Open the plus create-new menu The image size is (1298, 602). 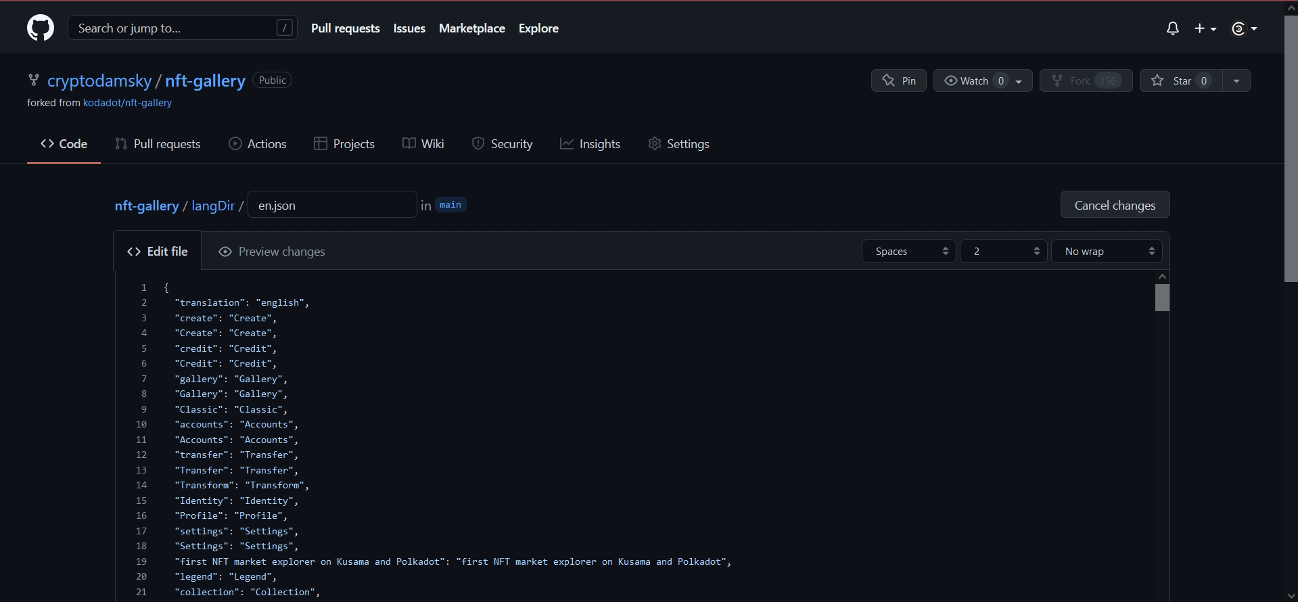click(1205, 28)
